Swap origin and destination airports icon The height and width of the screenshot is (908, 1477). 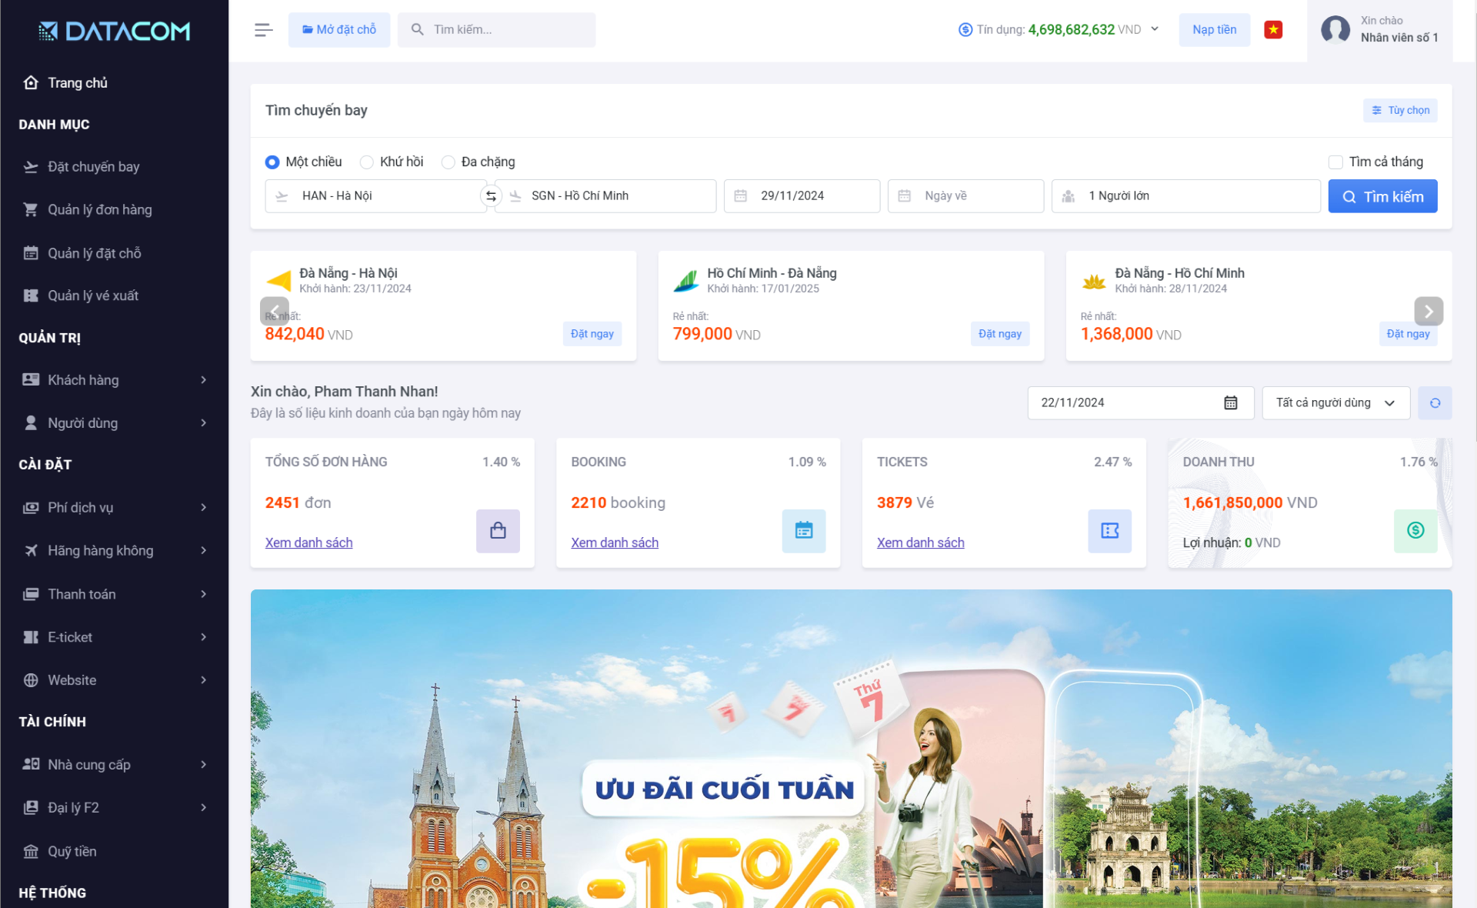(491, 196)
